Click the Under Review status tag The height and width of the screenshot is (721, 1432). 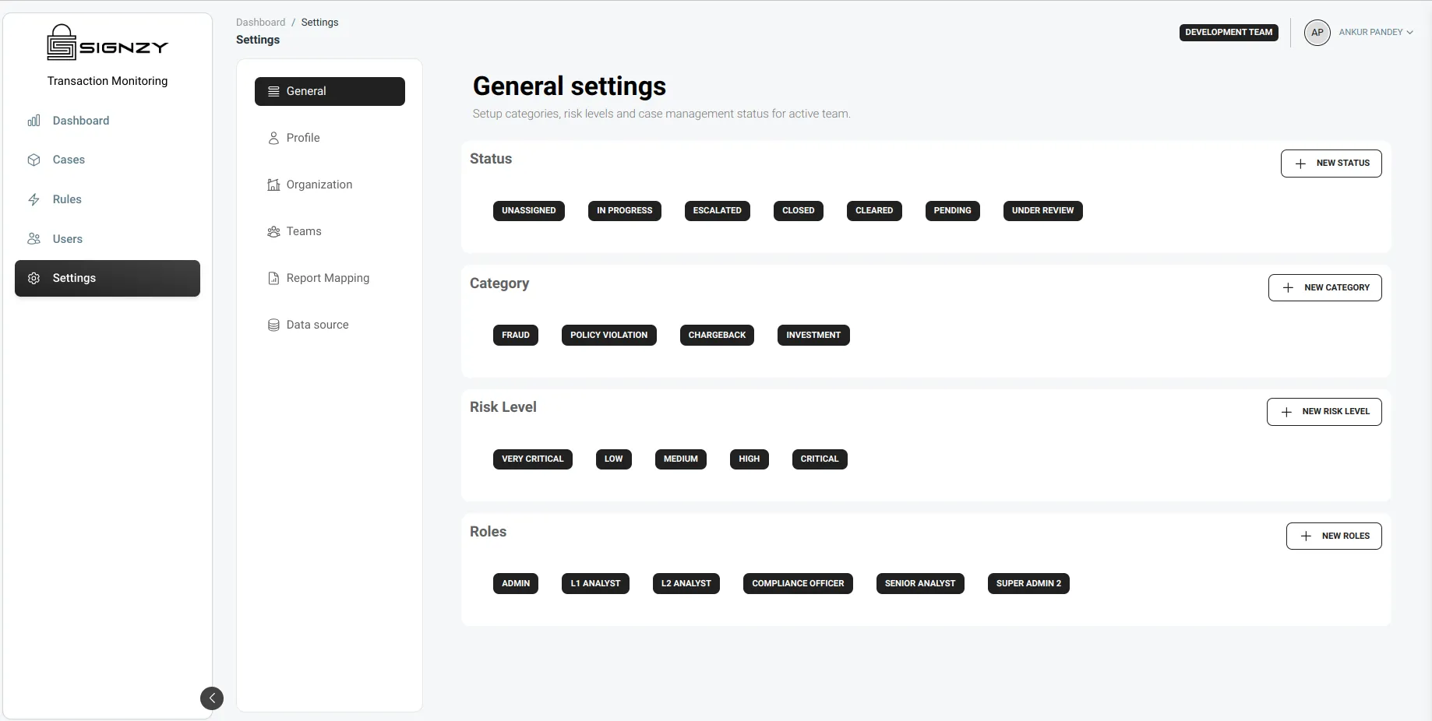[x=1042, y=211]
